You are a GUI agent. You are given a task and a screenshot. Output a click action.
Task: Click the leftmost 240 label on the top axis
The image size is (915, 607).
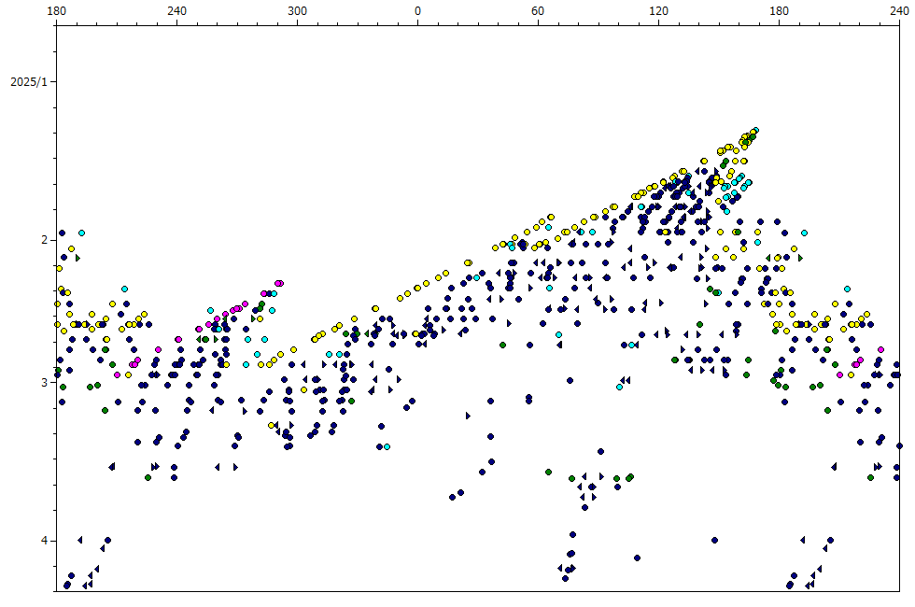[176, 11]
